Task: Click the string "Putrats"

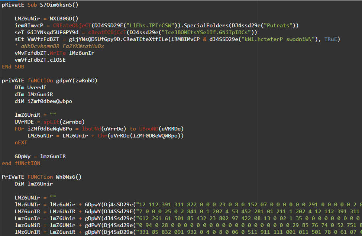Action: point(279,26)
